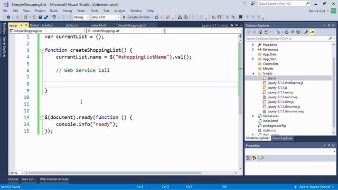Select the Models folder
The image size is (338, 190).
[268, 69]
